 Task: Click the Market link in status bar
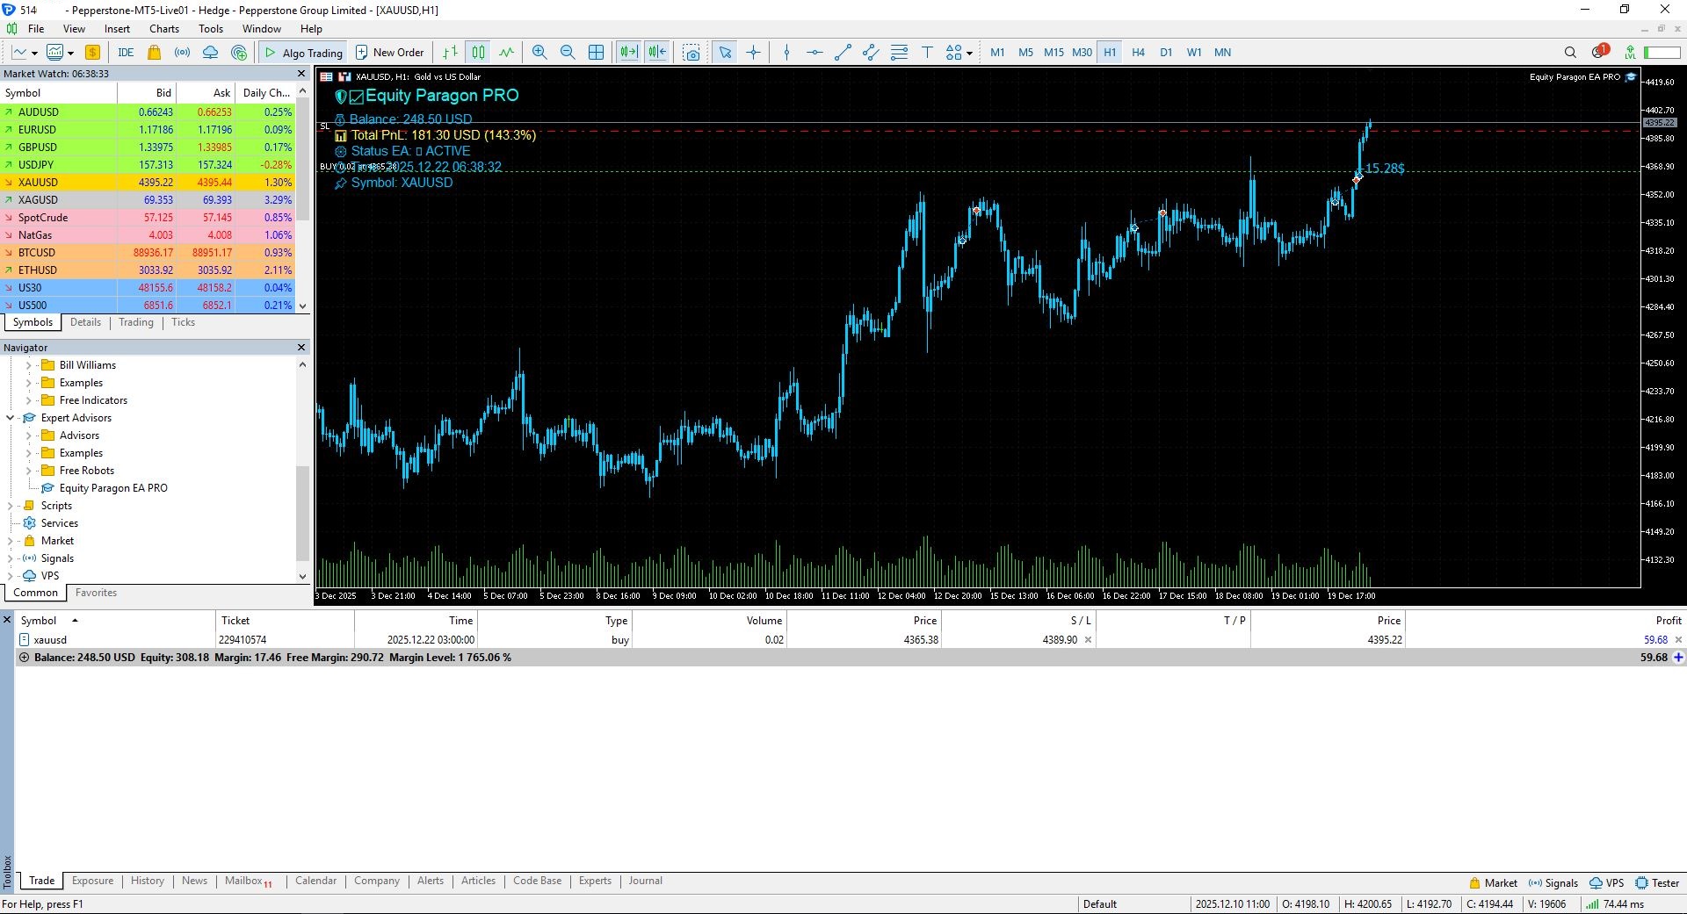click(1493, 883)
